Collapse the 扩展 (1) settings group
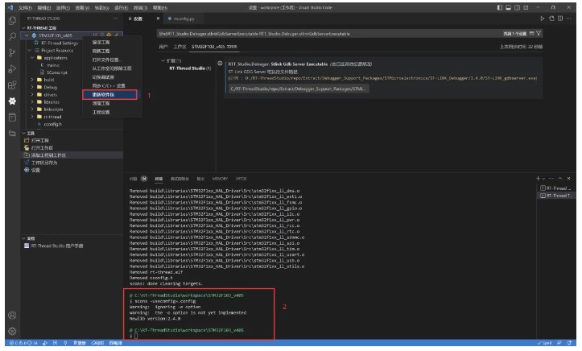The height and width of the screenshot is (351, 582). [163, 60]
